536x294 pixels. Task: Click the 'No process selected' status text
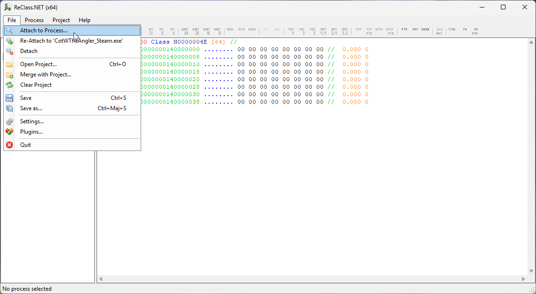point(27,289)
